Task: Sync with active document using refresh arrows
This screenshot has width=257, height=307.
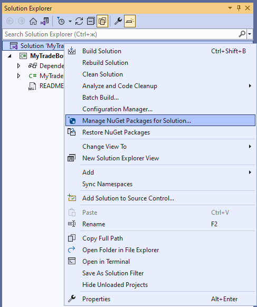Action: tap(79, 21)
